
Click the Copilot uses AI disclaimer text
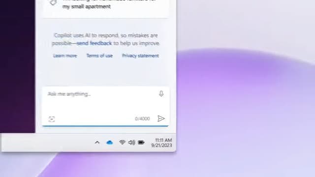[106, 39]
